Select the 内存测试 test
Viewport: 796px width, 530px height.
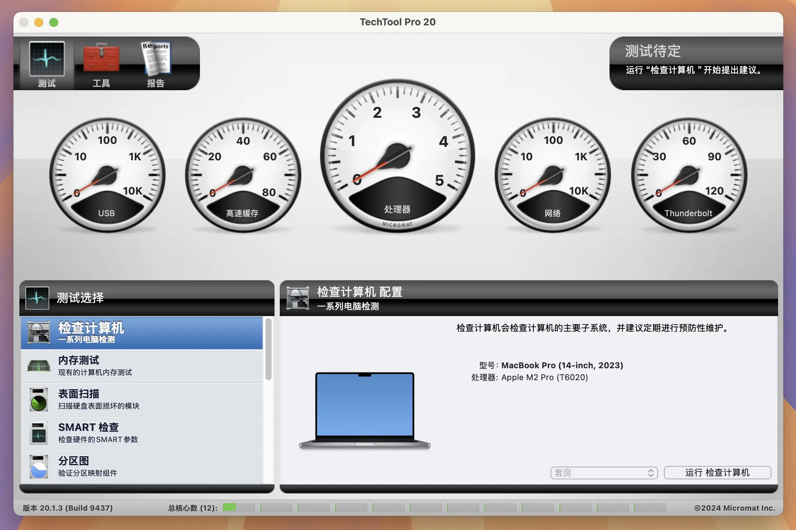[142, 366]
